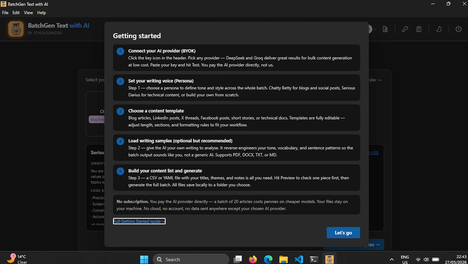Click the Blog Article tag behind dialog
This screenshot has width=468, height=264.
point(97,120)
